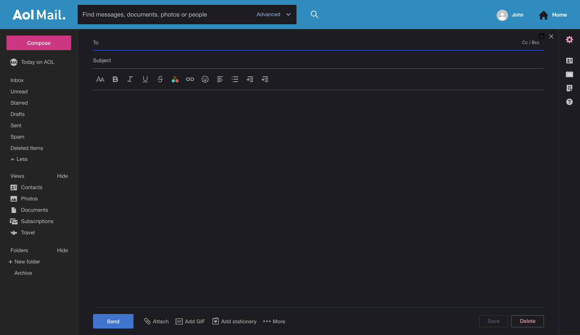Image resolution: width=580 pixels, height=335 pixels.
Task: Toggle strikethrough formatting
Action: (160, 79)
